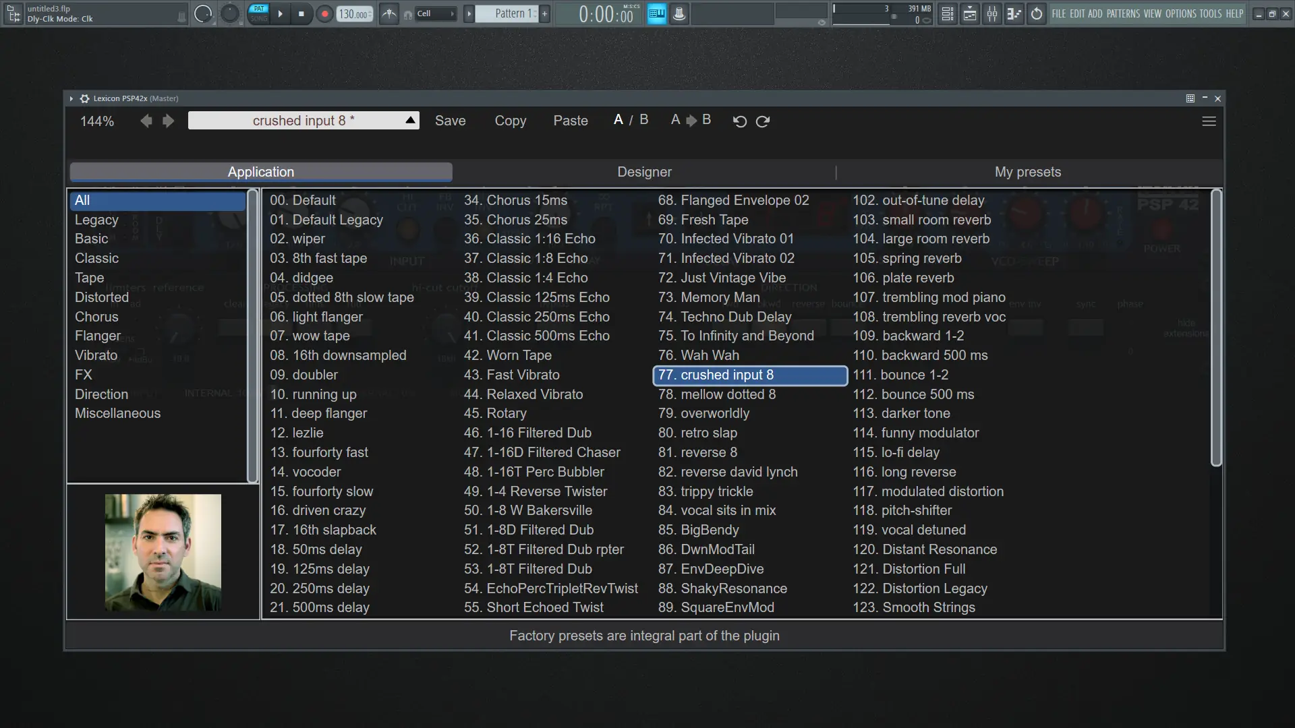Expand the preset name dropdown
1295x728 pixels.
point(410,120)
